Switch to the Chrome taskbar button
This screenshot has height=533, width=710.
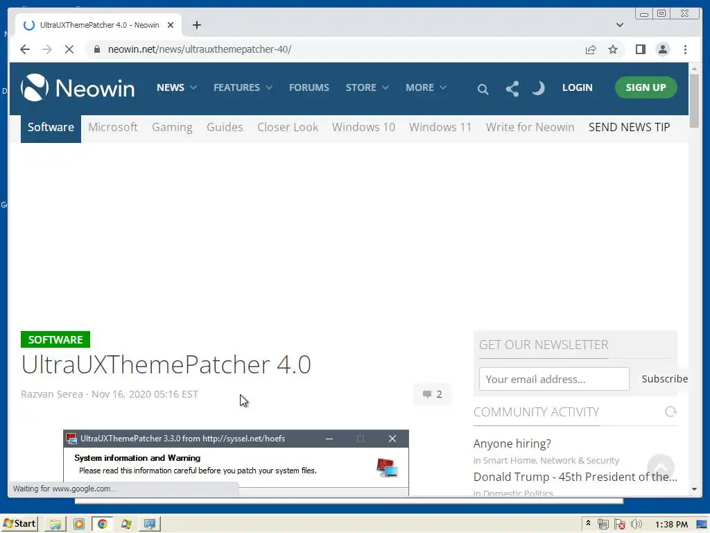[103, 525]
